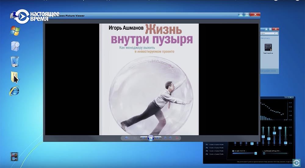The image size is (305, 168).
Task: Click rightmost equalizer band slider handle
Action: point(285,143)
